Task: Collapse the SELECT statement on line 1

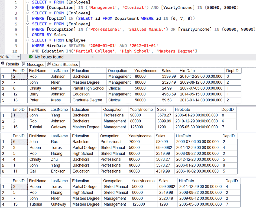Action: (x=27, y=2)
